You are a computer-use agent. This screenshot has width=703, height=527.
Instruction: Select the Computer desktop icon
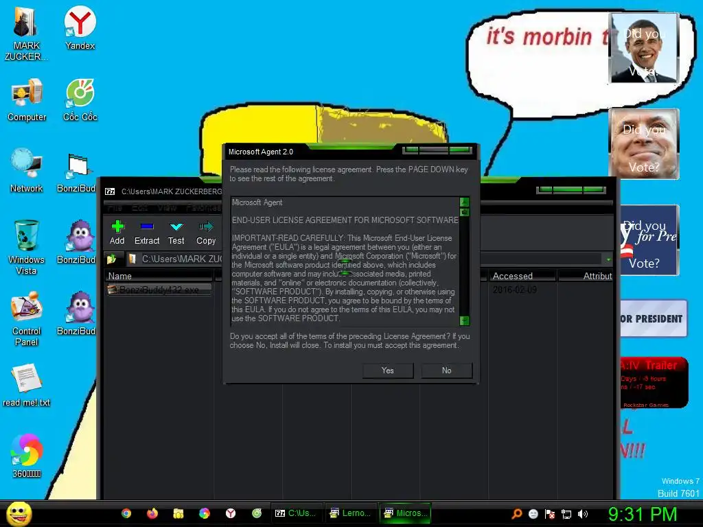pos(27,100)
